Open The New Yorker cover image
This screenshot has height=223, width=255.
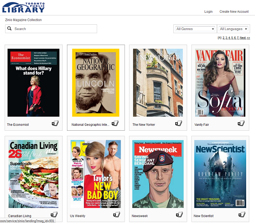[158, 83]
